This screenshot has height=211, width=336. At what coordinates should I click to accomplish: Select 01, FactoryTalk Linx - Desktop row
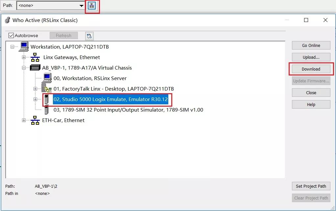tap(113, 89)
